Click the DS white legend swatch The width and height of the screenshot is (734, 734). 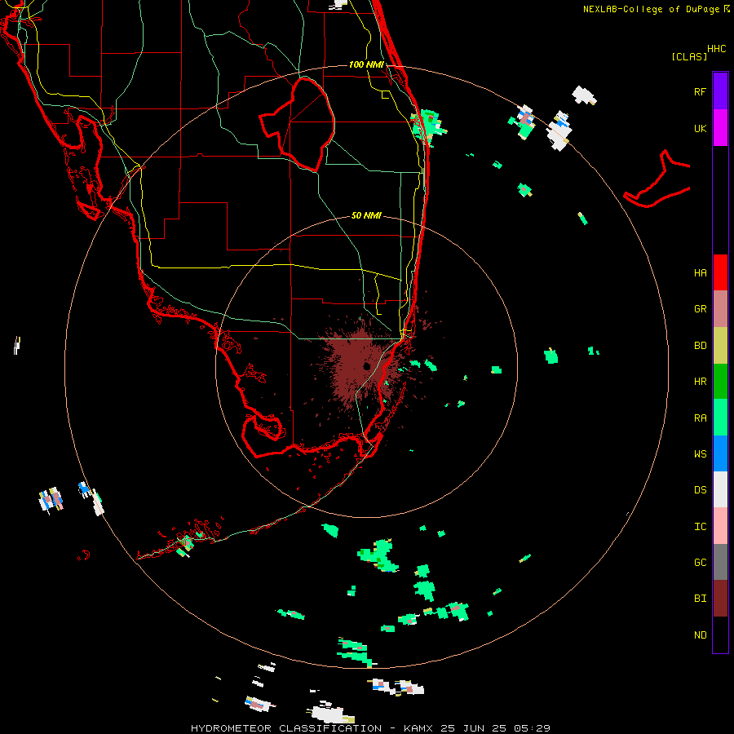(x=720, y=489)
